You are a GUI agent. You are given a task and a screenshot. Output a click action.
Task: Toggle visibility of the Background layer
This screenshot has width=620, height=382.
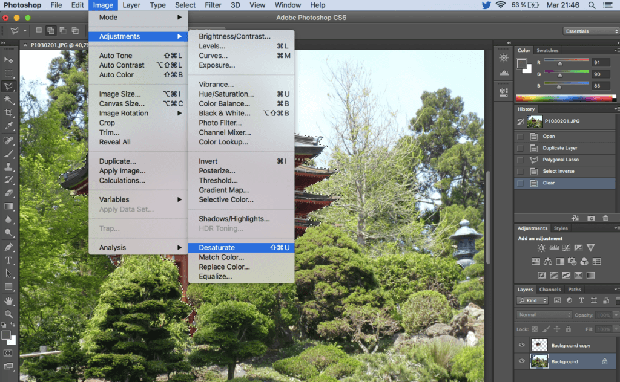pos(522,361)
